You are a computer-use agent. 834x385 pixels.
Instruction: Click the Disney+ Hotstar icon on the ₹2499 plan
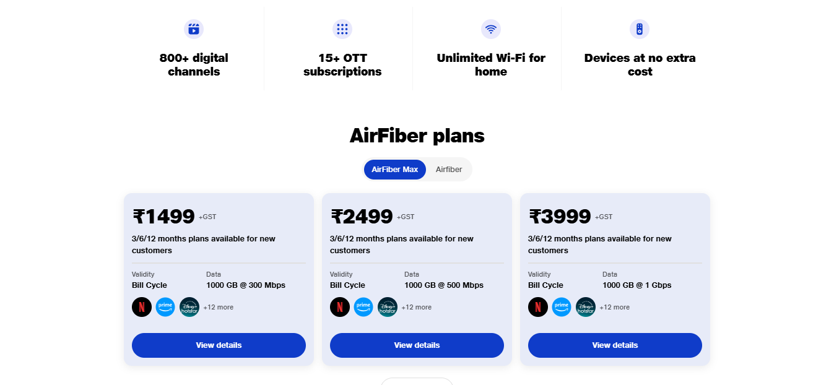coord(388,307)
